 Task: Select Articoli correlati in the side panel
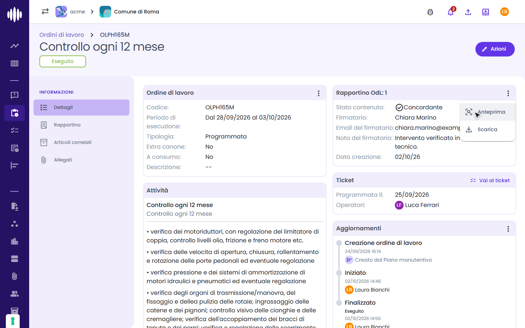pyautogui.click(x=81, y=142)
